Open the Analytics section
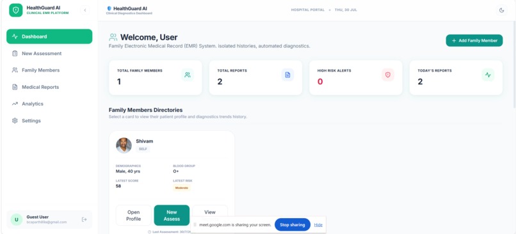516x234 pixels. [x=49, y=104]
